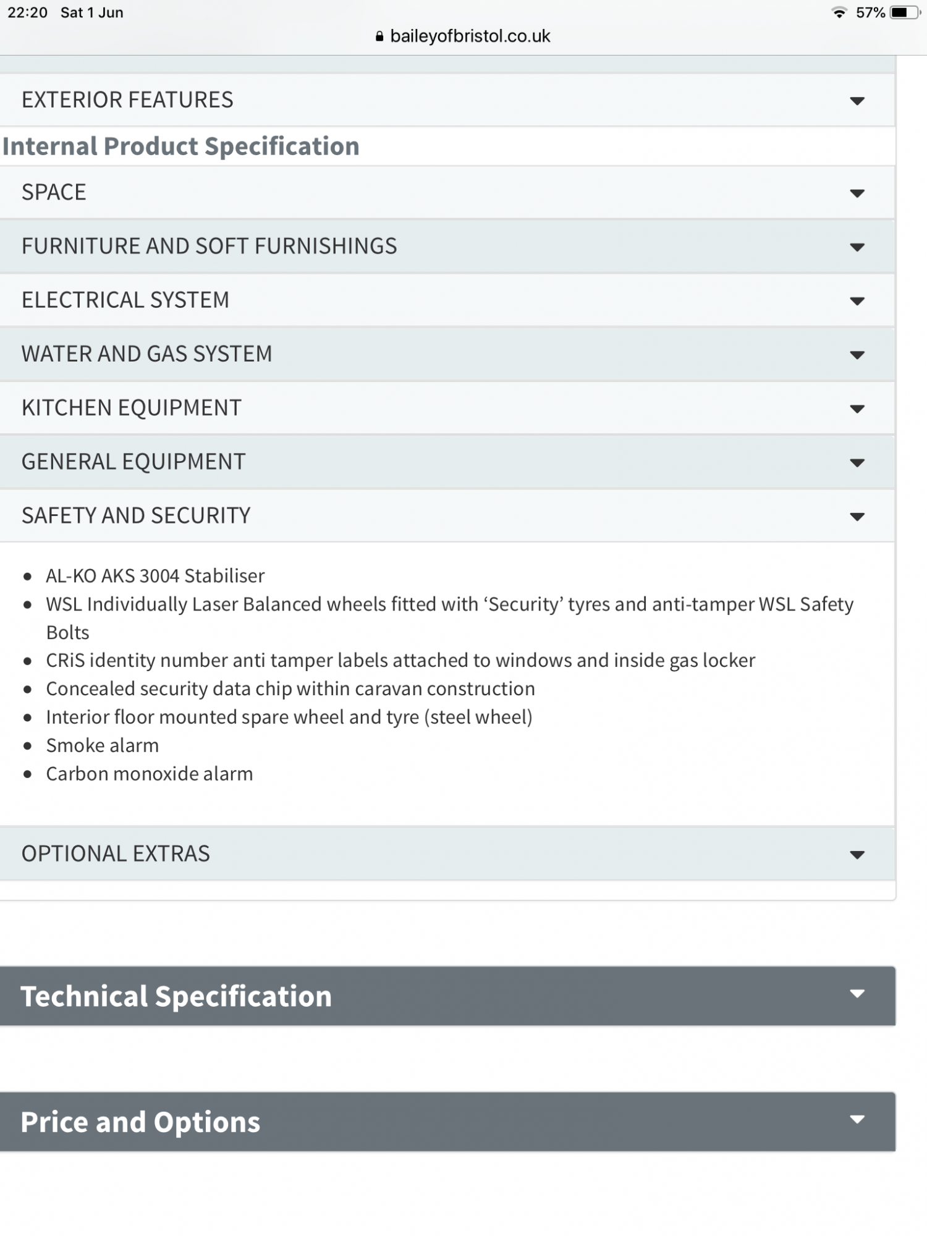Expand the Exterior Features section
The image size is (927, 1236).
pos(447,100)
